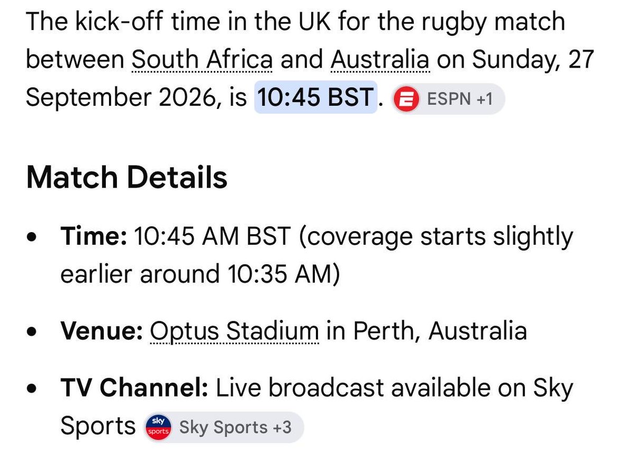Image resolution: width=635 pixels, height=470 pixels.
Task: Click the bold TV Channel: label
Action: (x=134, y=388)
